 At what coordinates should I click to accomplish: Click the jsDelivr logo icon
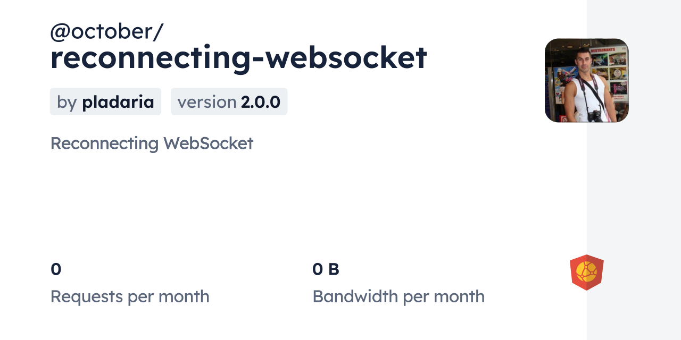tap(586, 272)
